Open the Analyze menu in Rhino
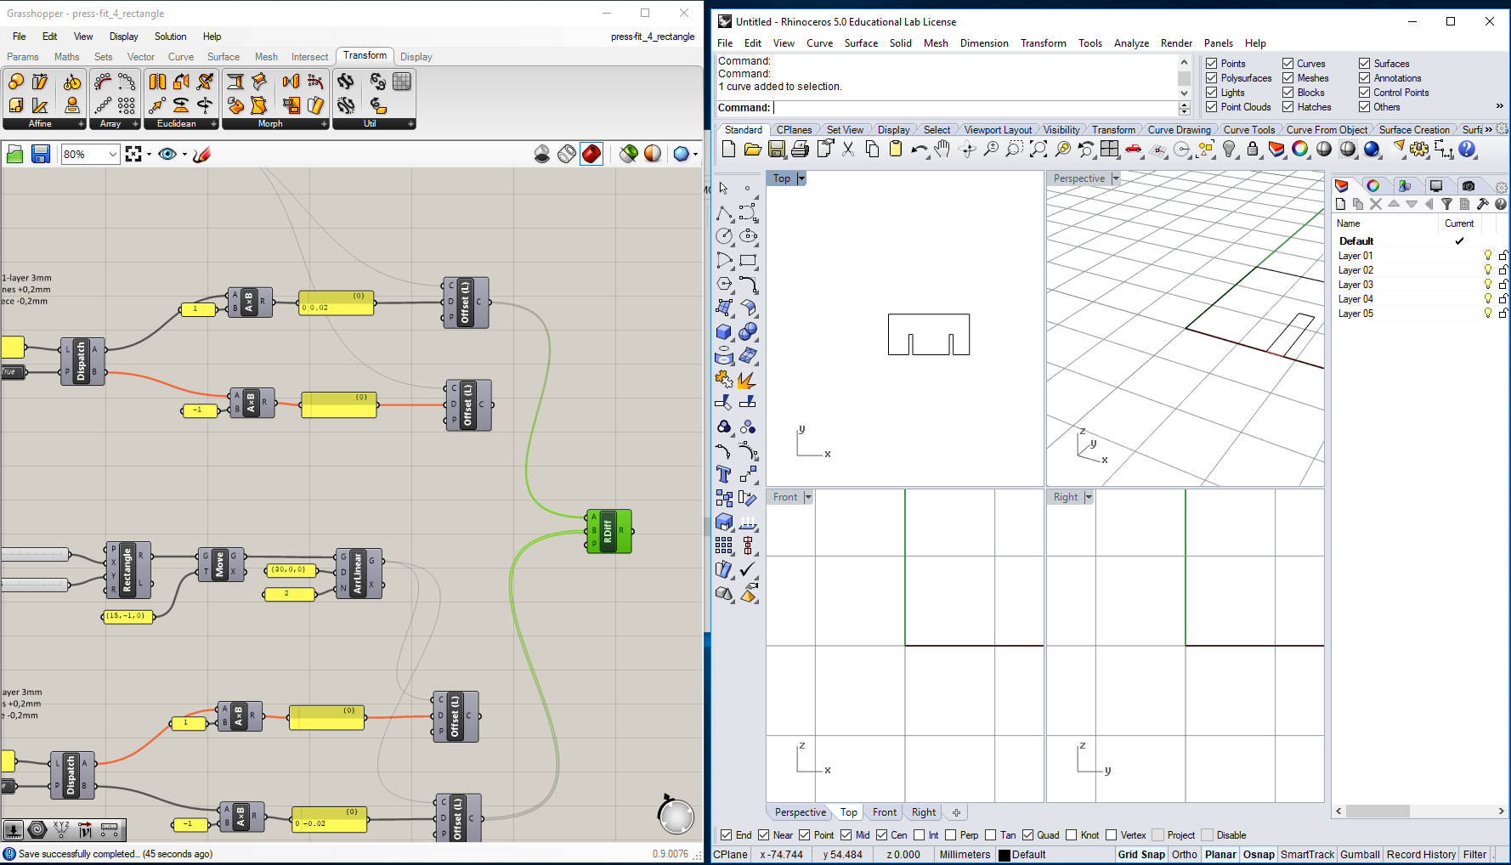 pos(1131,43)
